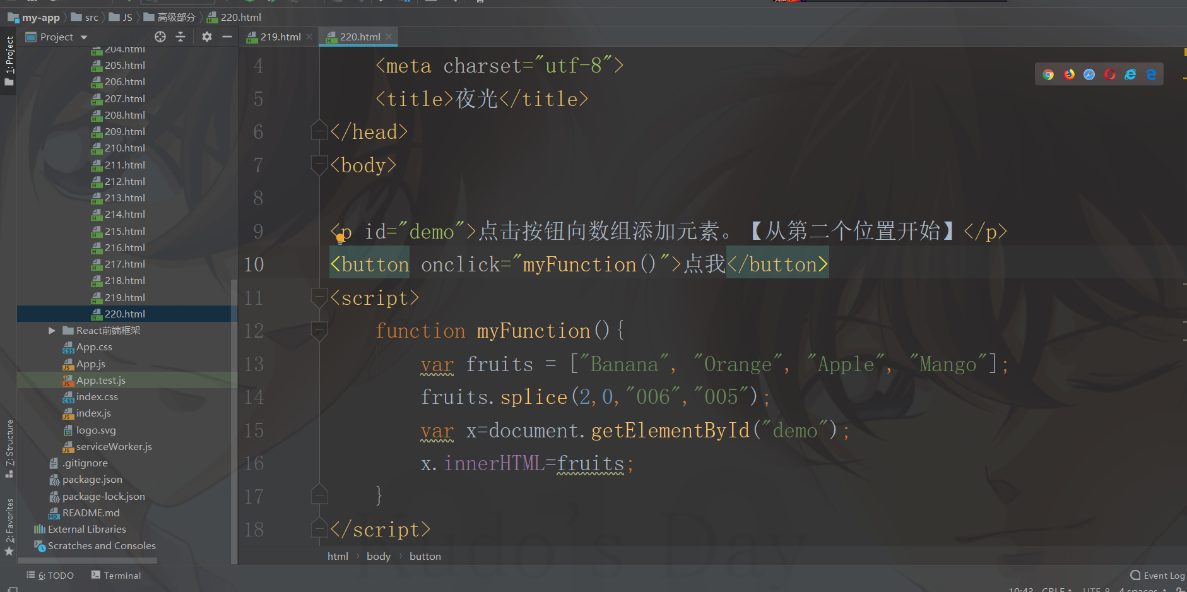Screen dimensions: 1187x592
Task: Open page in Chrome browser icon
Action: [x=1048, y=74]
